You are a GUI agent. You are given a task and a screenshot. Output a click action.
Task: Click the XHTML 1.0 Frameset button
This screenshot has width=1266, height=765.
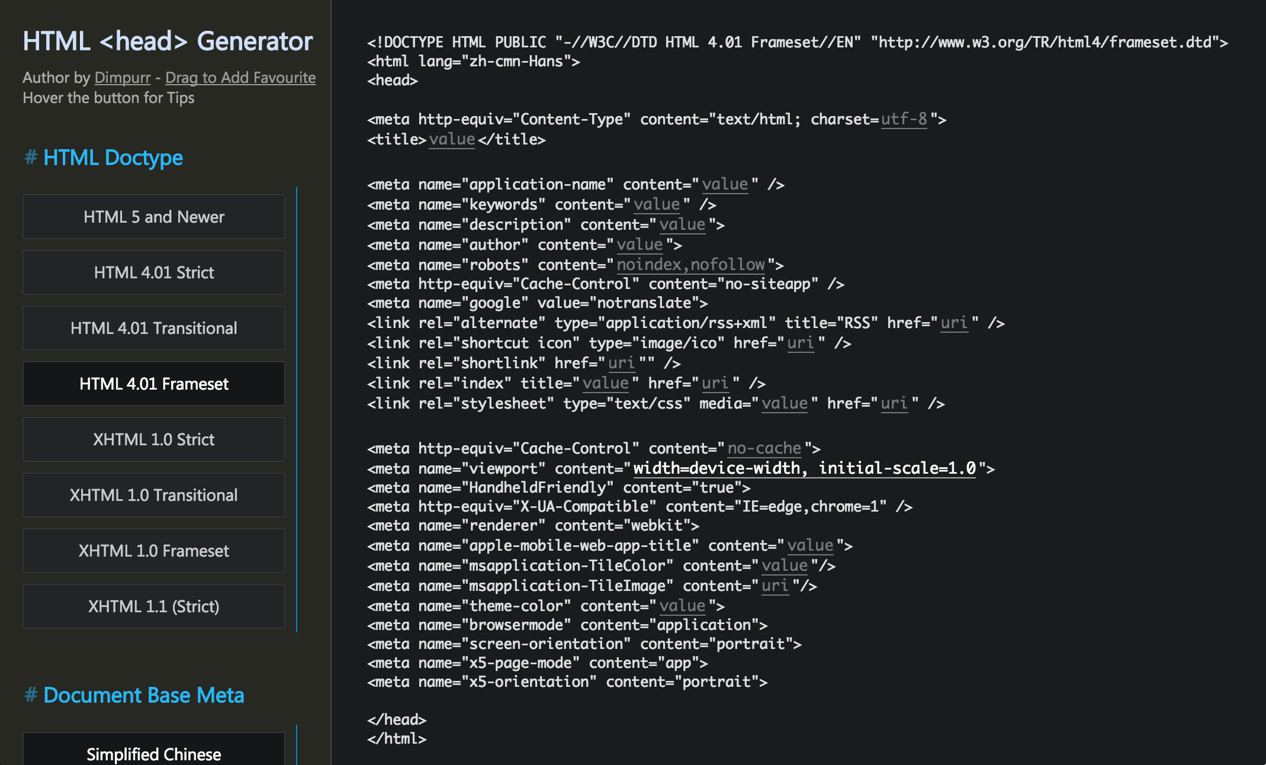coord(154,551)
